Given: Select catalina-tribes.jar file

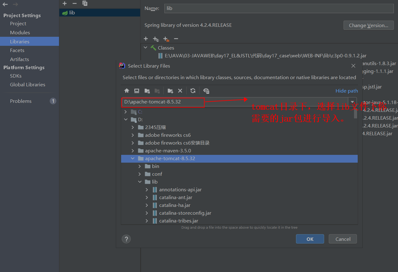Looking at the screenshot, I should click(179, 221).
